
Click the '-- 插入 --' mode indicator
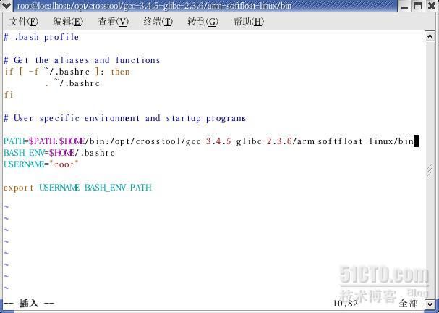pyautogui.click(x=29, y=303)
